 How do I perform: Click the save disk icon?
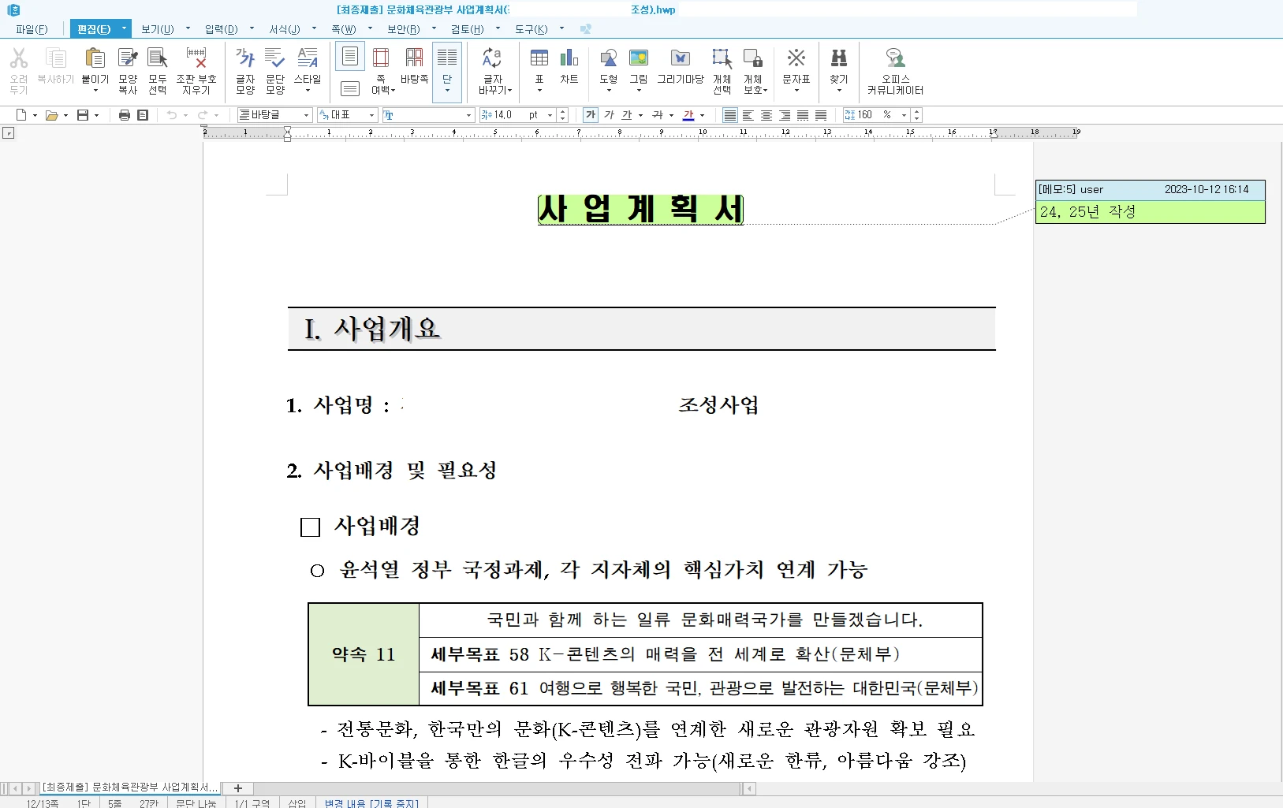coord(83,115)
